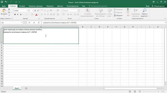Switch to the Рецензирование tab
The image size is (167, 93).
click(73, 6)
